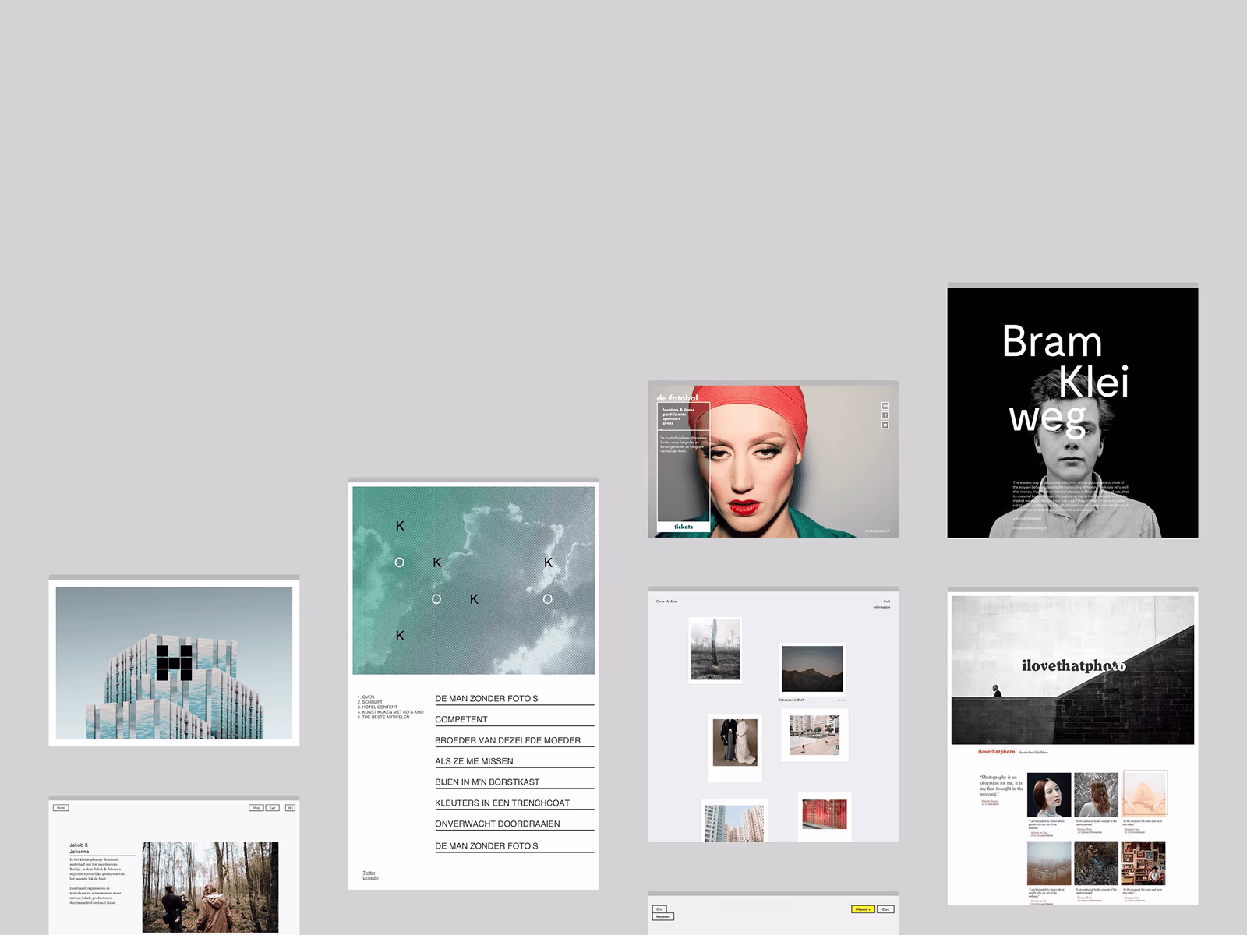The width and height of the screenshot is (1247, 935).
Task: Click the Facebook icon on de fotohal site
Action: 885,415
